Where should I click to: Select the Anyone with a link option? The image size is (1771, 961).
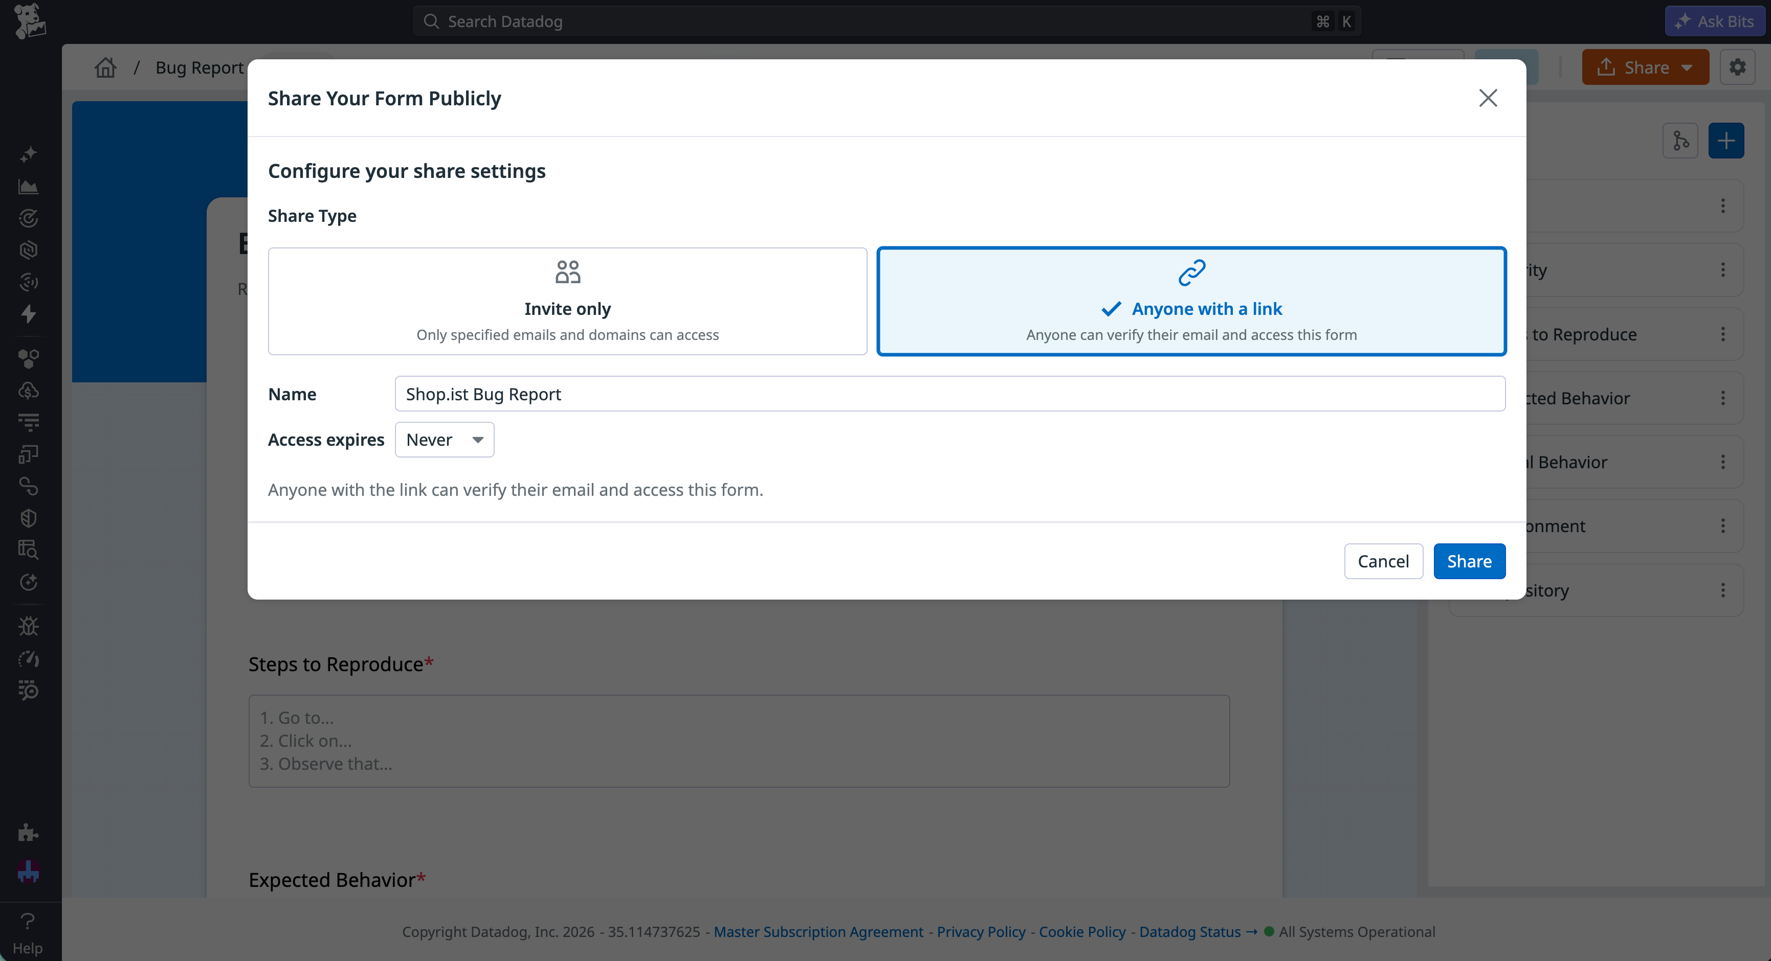point(1191,301)
